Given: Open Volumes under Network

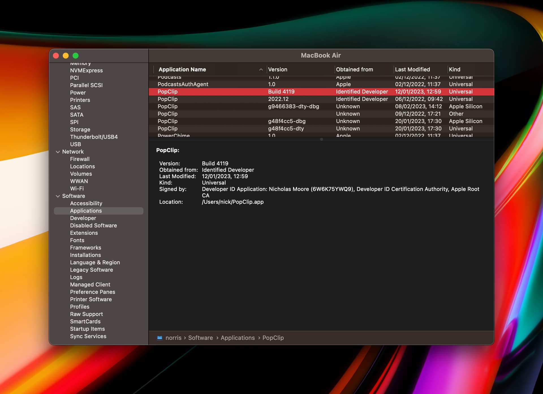Looking at the screenshot, I should 81,174.
